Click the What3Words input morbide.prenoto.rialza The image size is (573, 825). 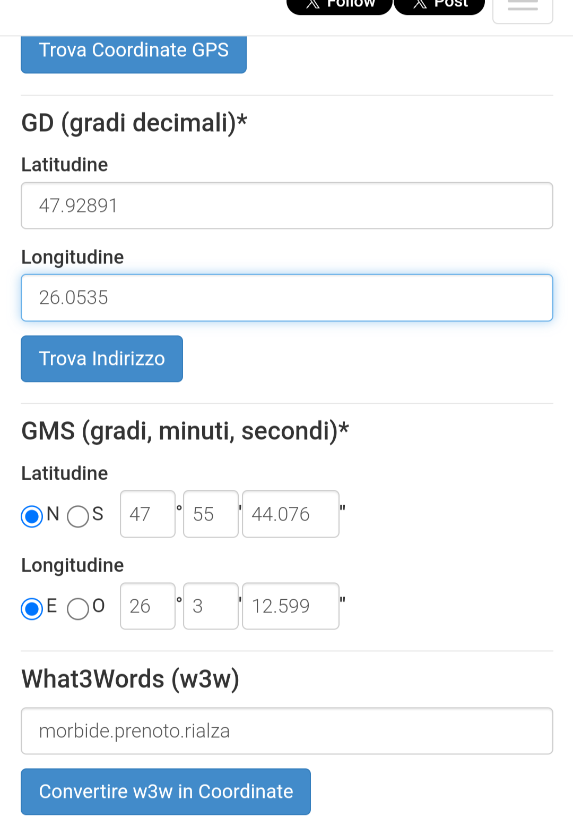pos(287,731)
